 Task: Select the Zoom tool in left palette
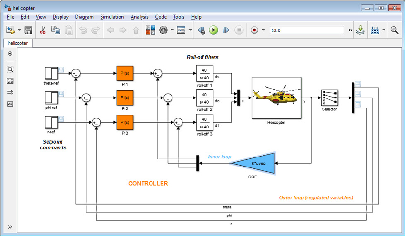pos(10,69)
